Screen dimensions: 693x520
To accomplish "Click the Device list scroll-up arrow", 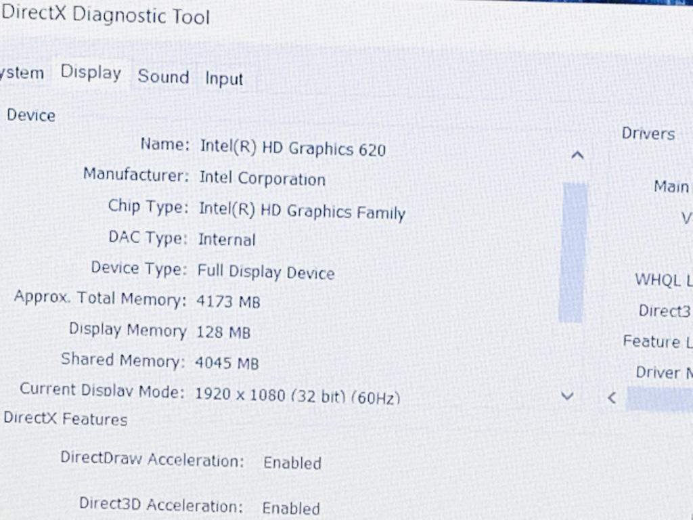I will click(x=577, y=155).
